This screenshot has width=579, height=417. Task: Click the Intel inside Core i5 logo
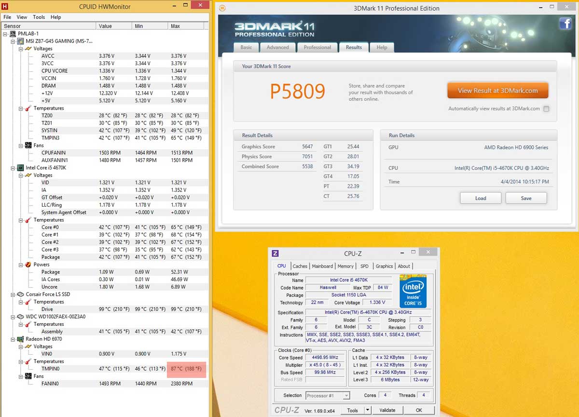pos(413,291)
